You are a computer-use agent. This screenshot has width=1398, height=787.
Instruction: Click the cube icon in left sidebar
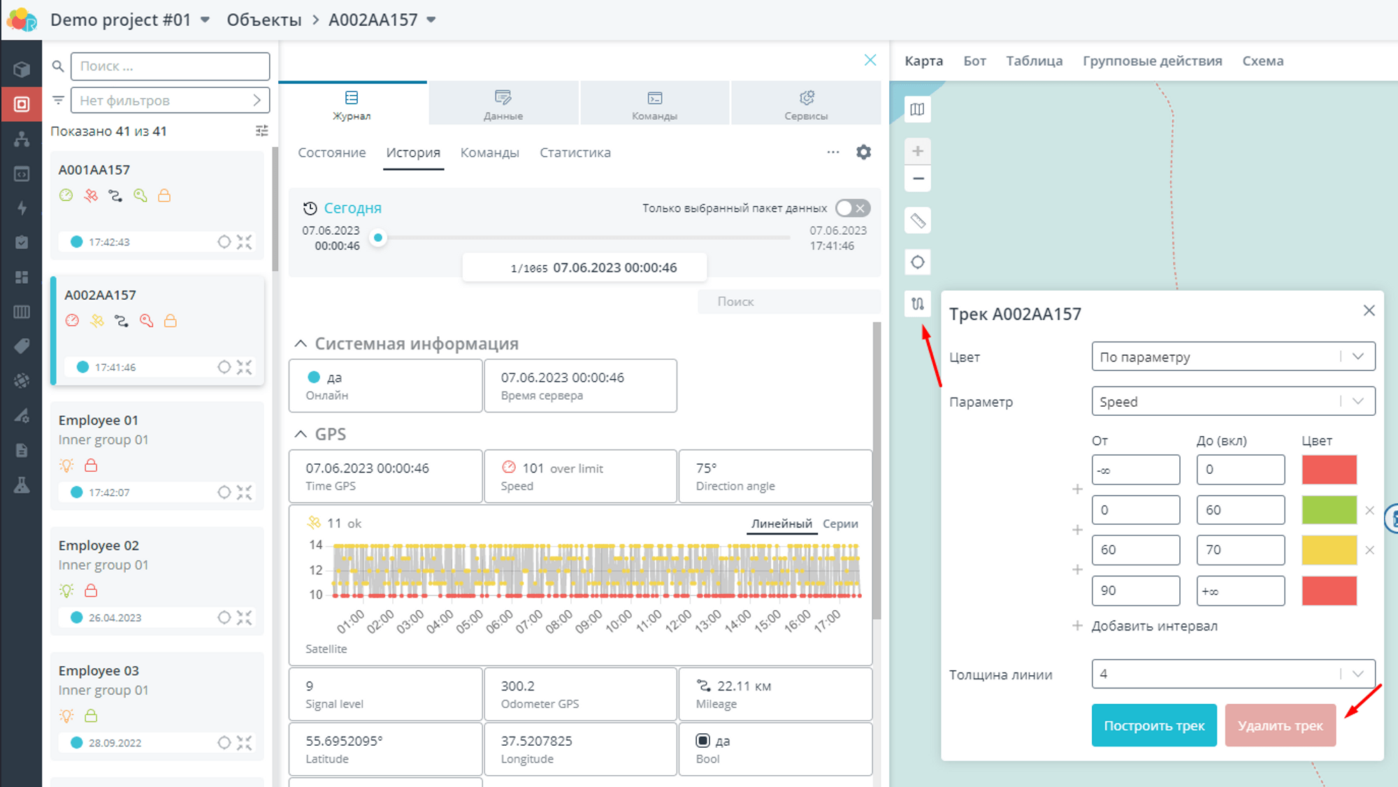tap(22, 69)
